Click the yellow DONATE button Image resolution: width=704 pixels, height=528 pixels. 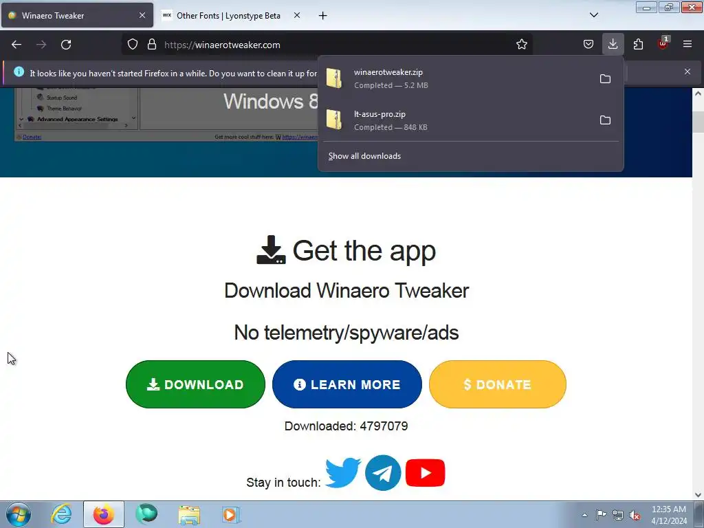pos(498,384)
